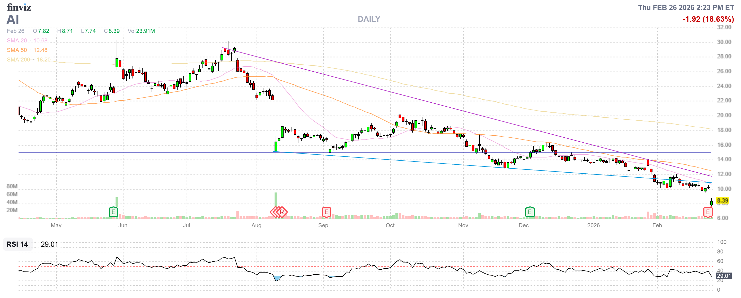Screen dimensions: 741x298
Task: Click the yellow 8.39 current price tag
Action: [x=722, y=200]
